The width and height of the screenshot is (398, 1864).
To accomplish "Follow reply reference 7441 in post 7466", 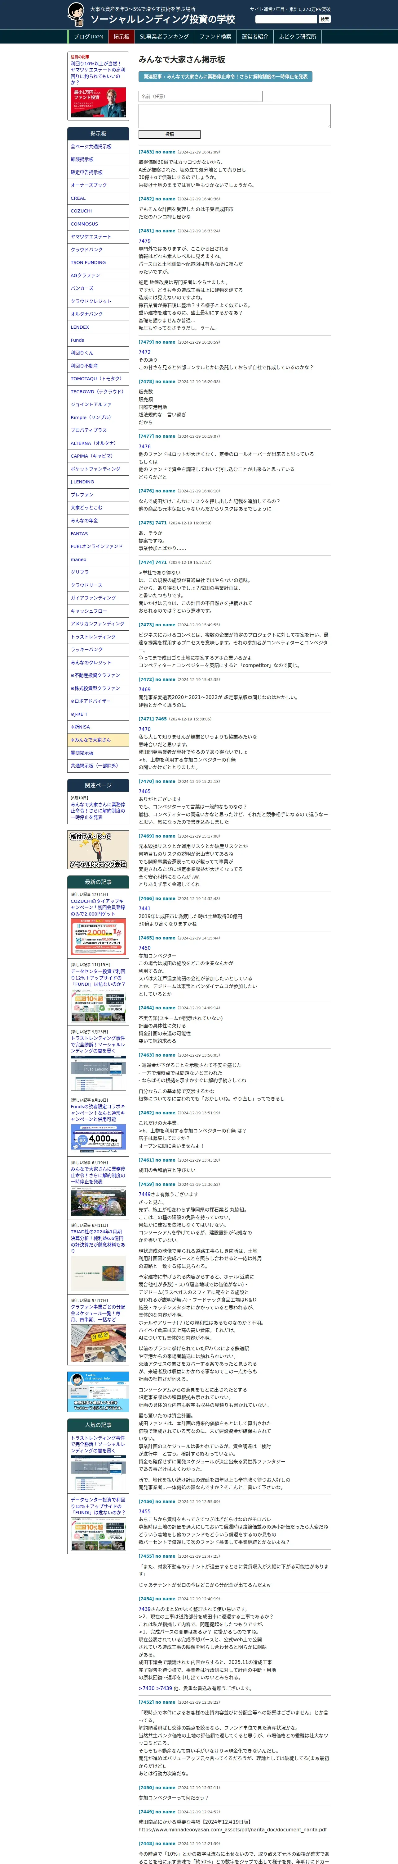I will (144, 908).
